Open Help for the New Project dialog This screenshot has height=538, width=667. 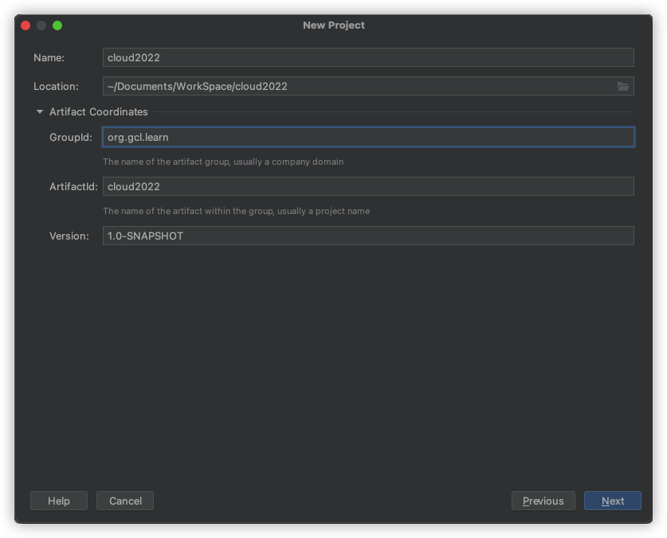[x=59, y=501]
